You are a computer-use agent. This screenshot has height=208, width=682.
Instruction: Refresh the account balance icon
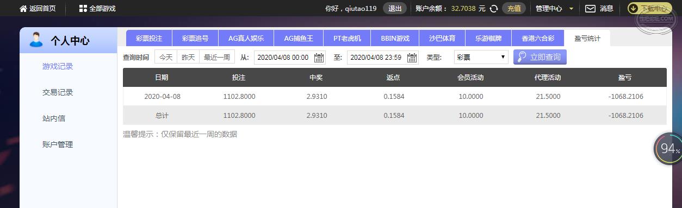[x=494, y=9]
